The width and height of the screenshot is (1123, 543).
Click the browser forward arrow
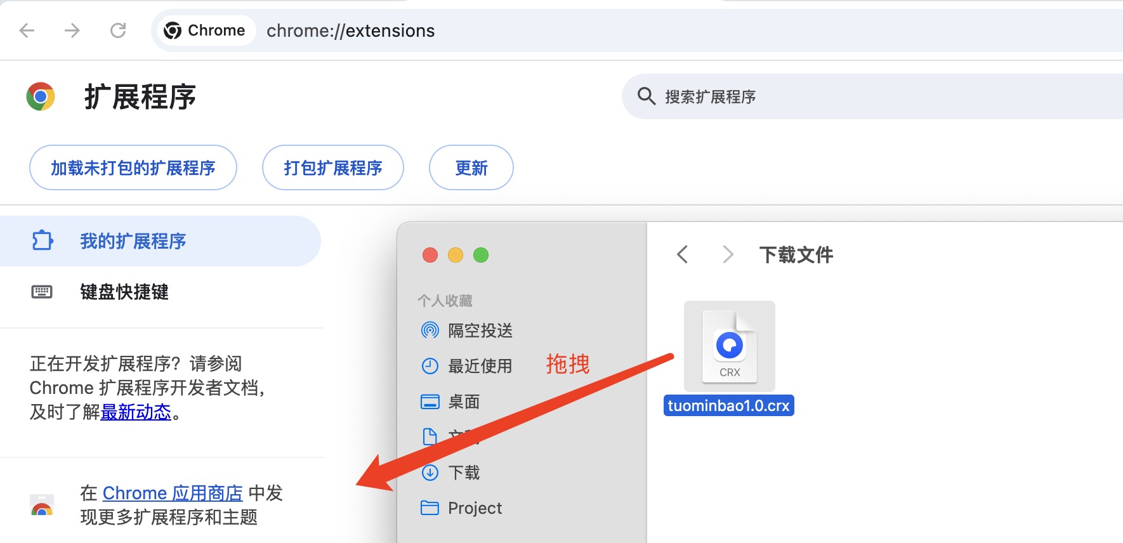pyautogui.click(x=72, y=30)
